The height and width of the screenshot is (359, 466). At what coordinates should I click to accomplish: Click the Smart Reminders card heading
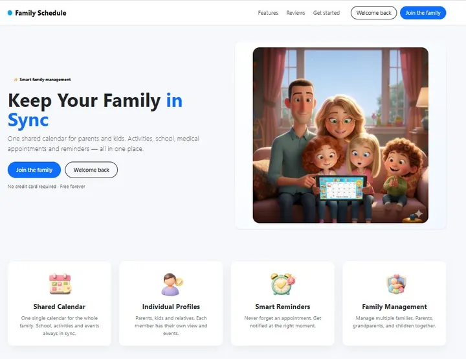pyautogui.click(x=283, y=307)
